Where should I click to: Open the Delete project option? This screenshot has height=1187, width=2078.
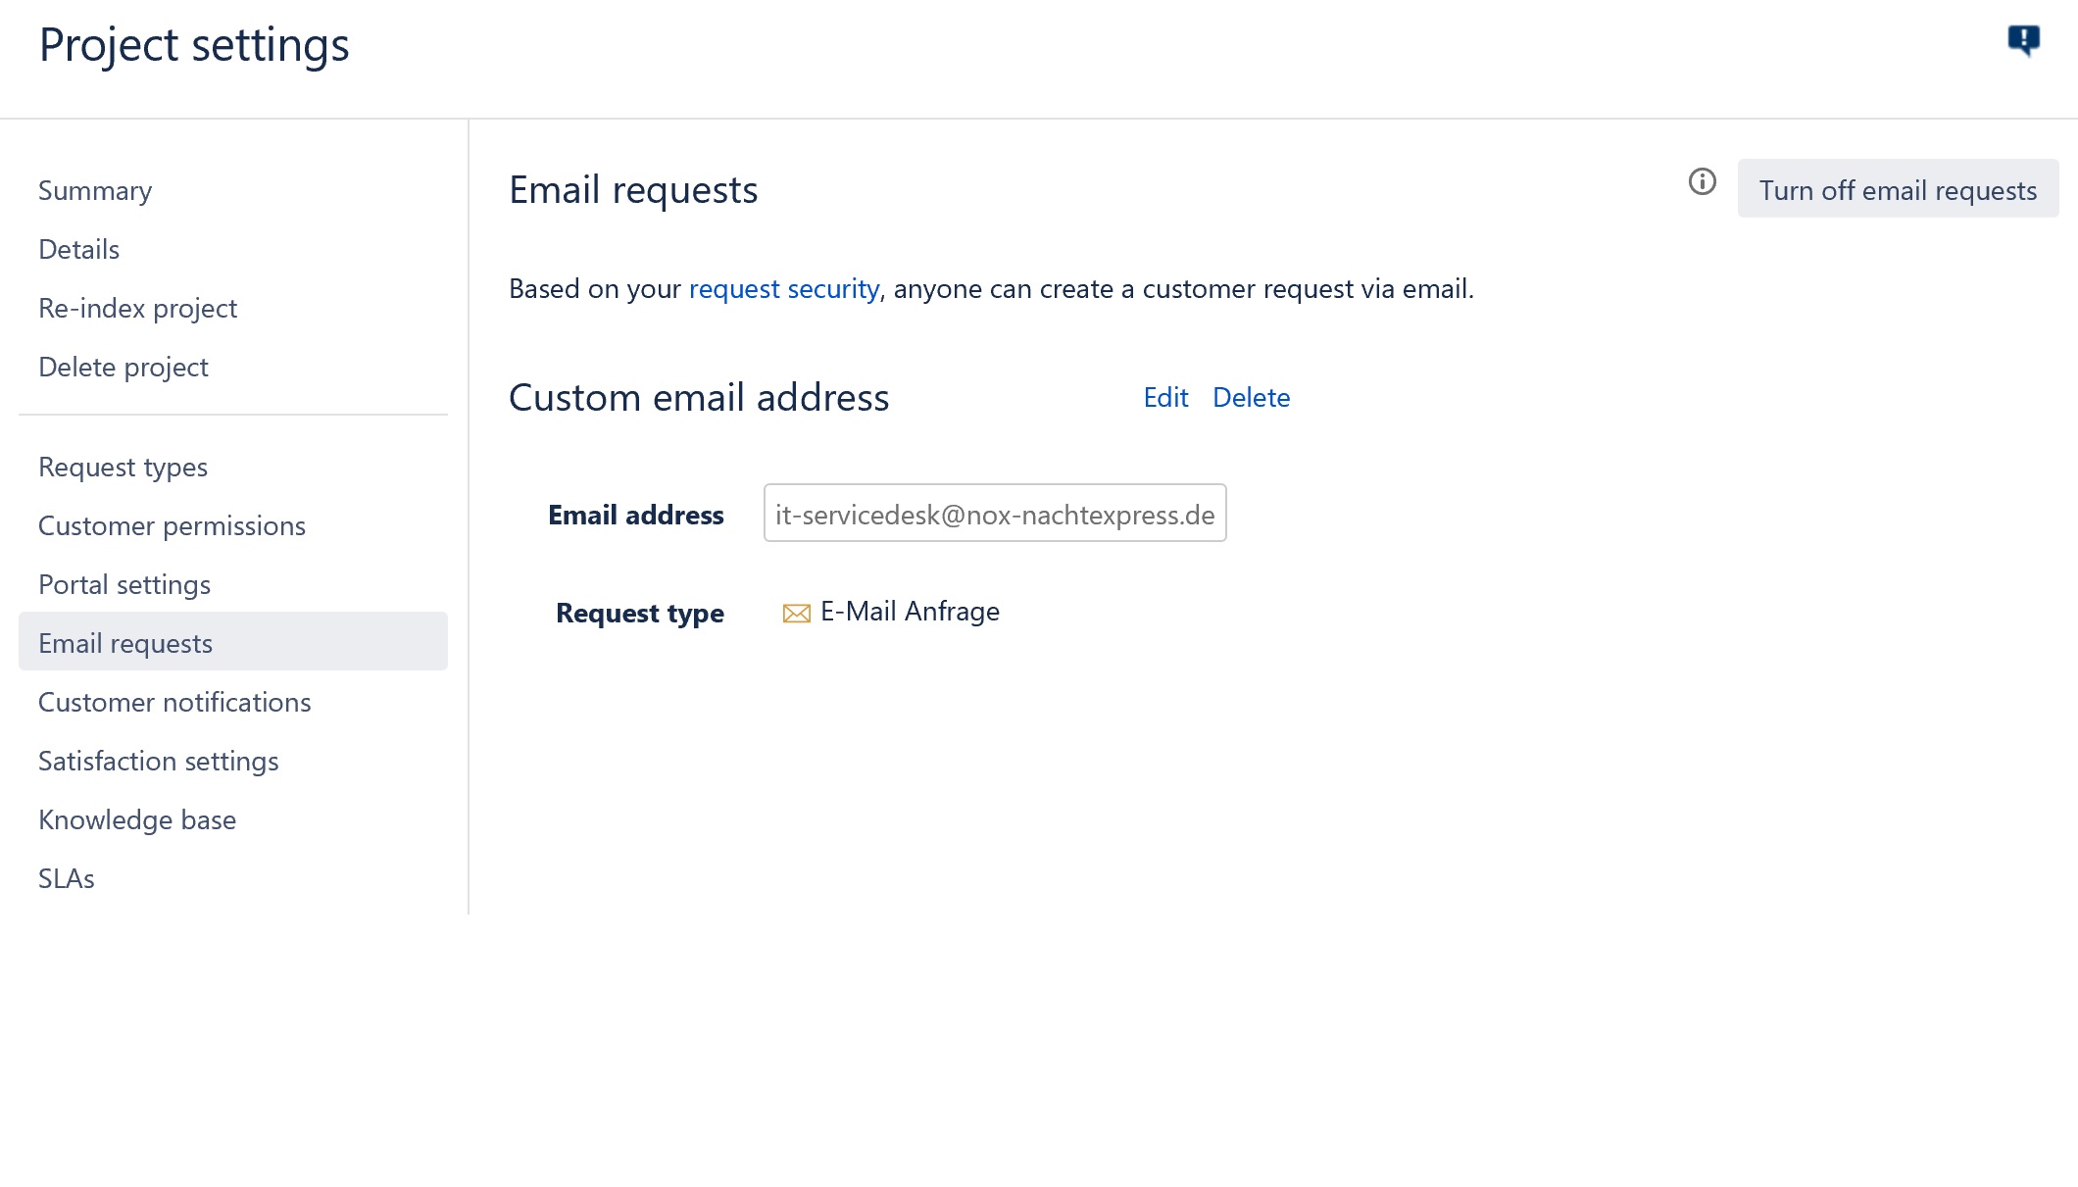[124, 367]
